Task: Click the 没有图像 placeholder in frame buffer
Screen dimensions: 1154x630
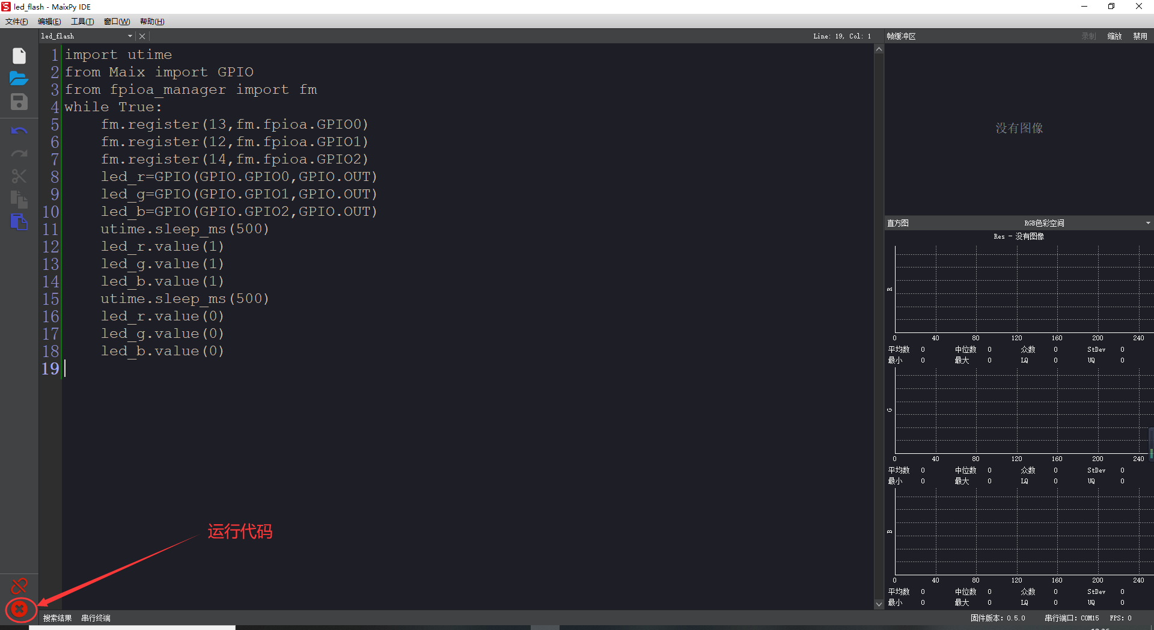Action: pyautogui.click(x=1019, y=128)
